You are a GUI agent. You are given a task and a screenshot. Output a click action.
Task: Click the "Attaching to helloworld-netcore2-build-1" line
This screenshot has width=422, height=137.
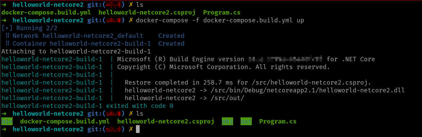pyautogui.click(x=76, y=51)
